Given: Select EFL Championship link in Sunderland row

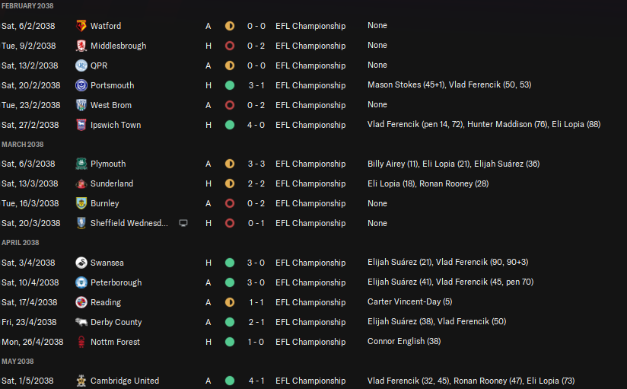Looking at the screenshot, I should point(310,183).
